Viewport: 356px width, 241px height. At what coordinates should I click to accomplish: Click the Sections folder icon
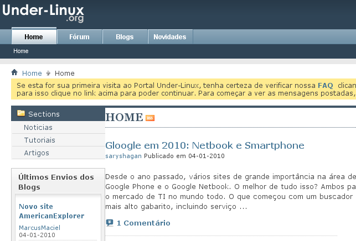21,113
